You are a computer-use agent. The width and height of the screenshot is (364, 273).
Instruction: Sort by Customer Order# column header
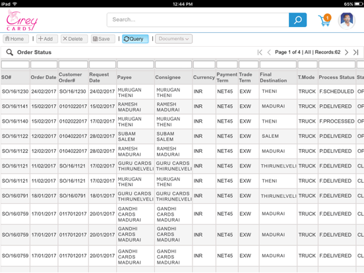coord(73,77)
